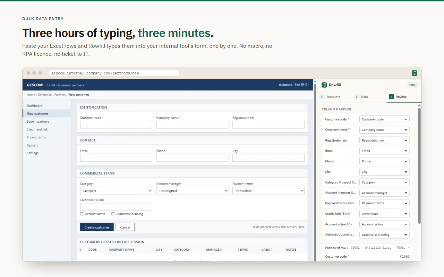Follow the Partners breadcrumb link
The width and height of the screenshot is (444, 277).
coord(60,95)
